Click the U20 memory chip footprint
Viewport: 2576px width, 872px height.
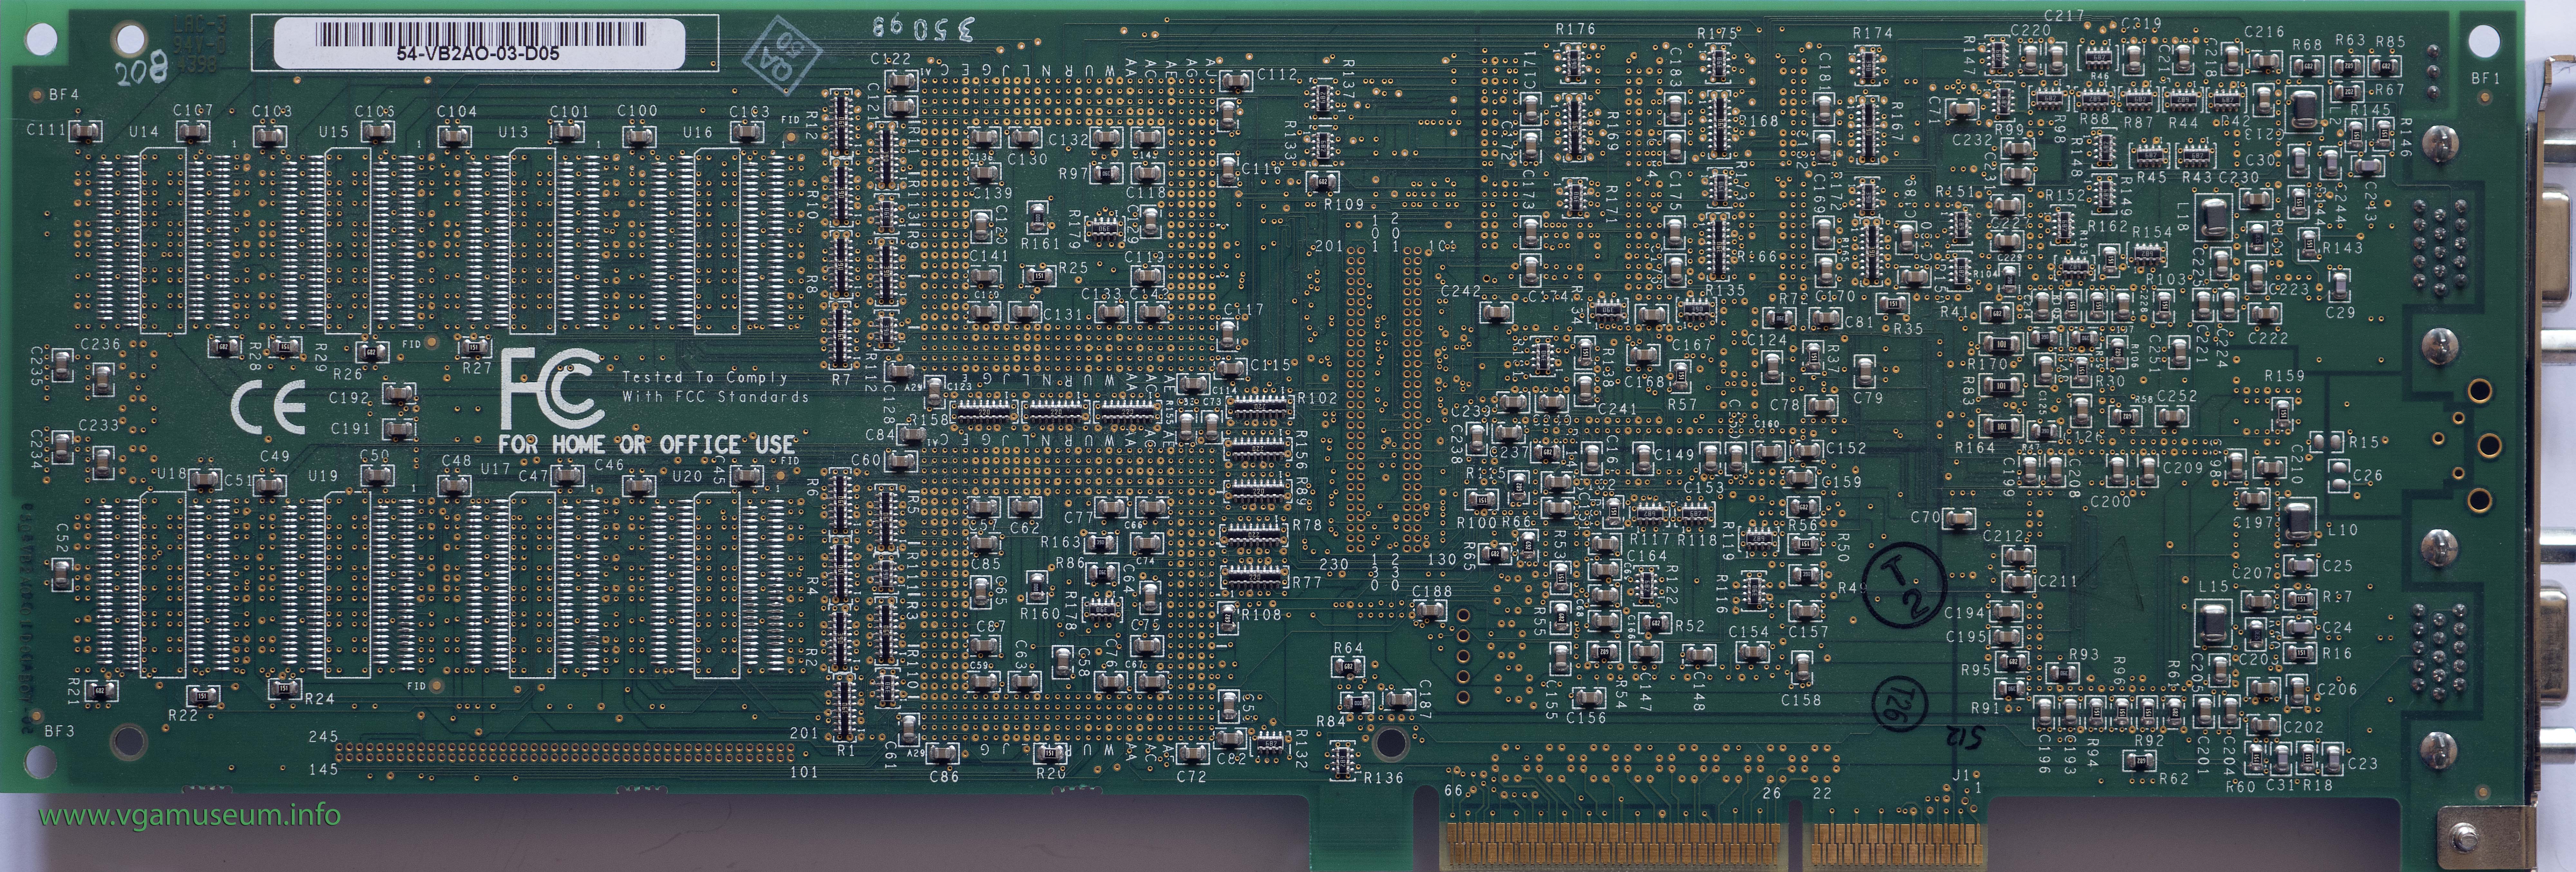click(x=717, y=584)
